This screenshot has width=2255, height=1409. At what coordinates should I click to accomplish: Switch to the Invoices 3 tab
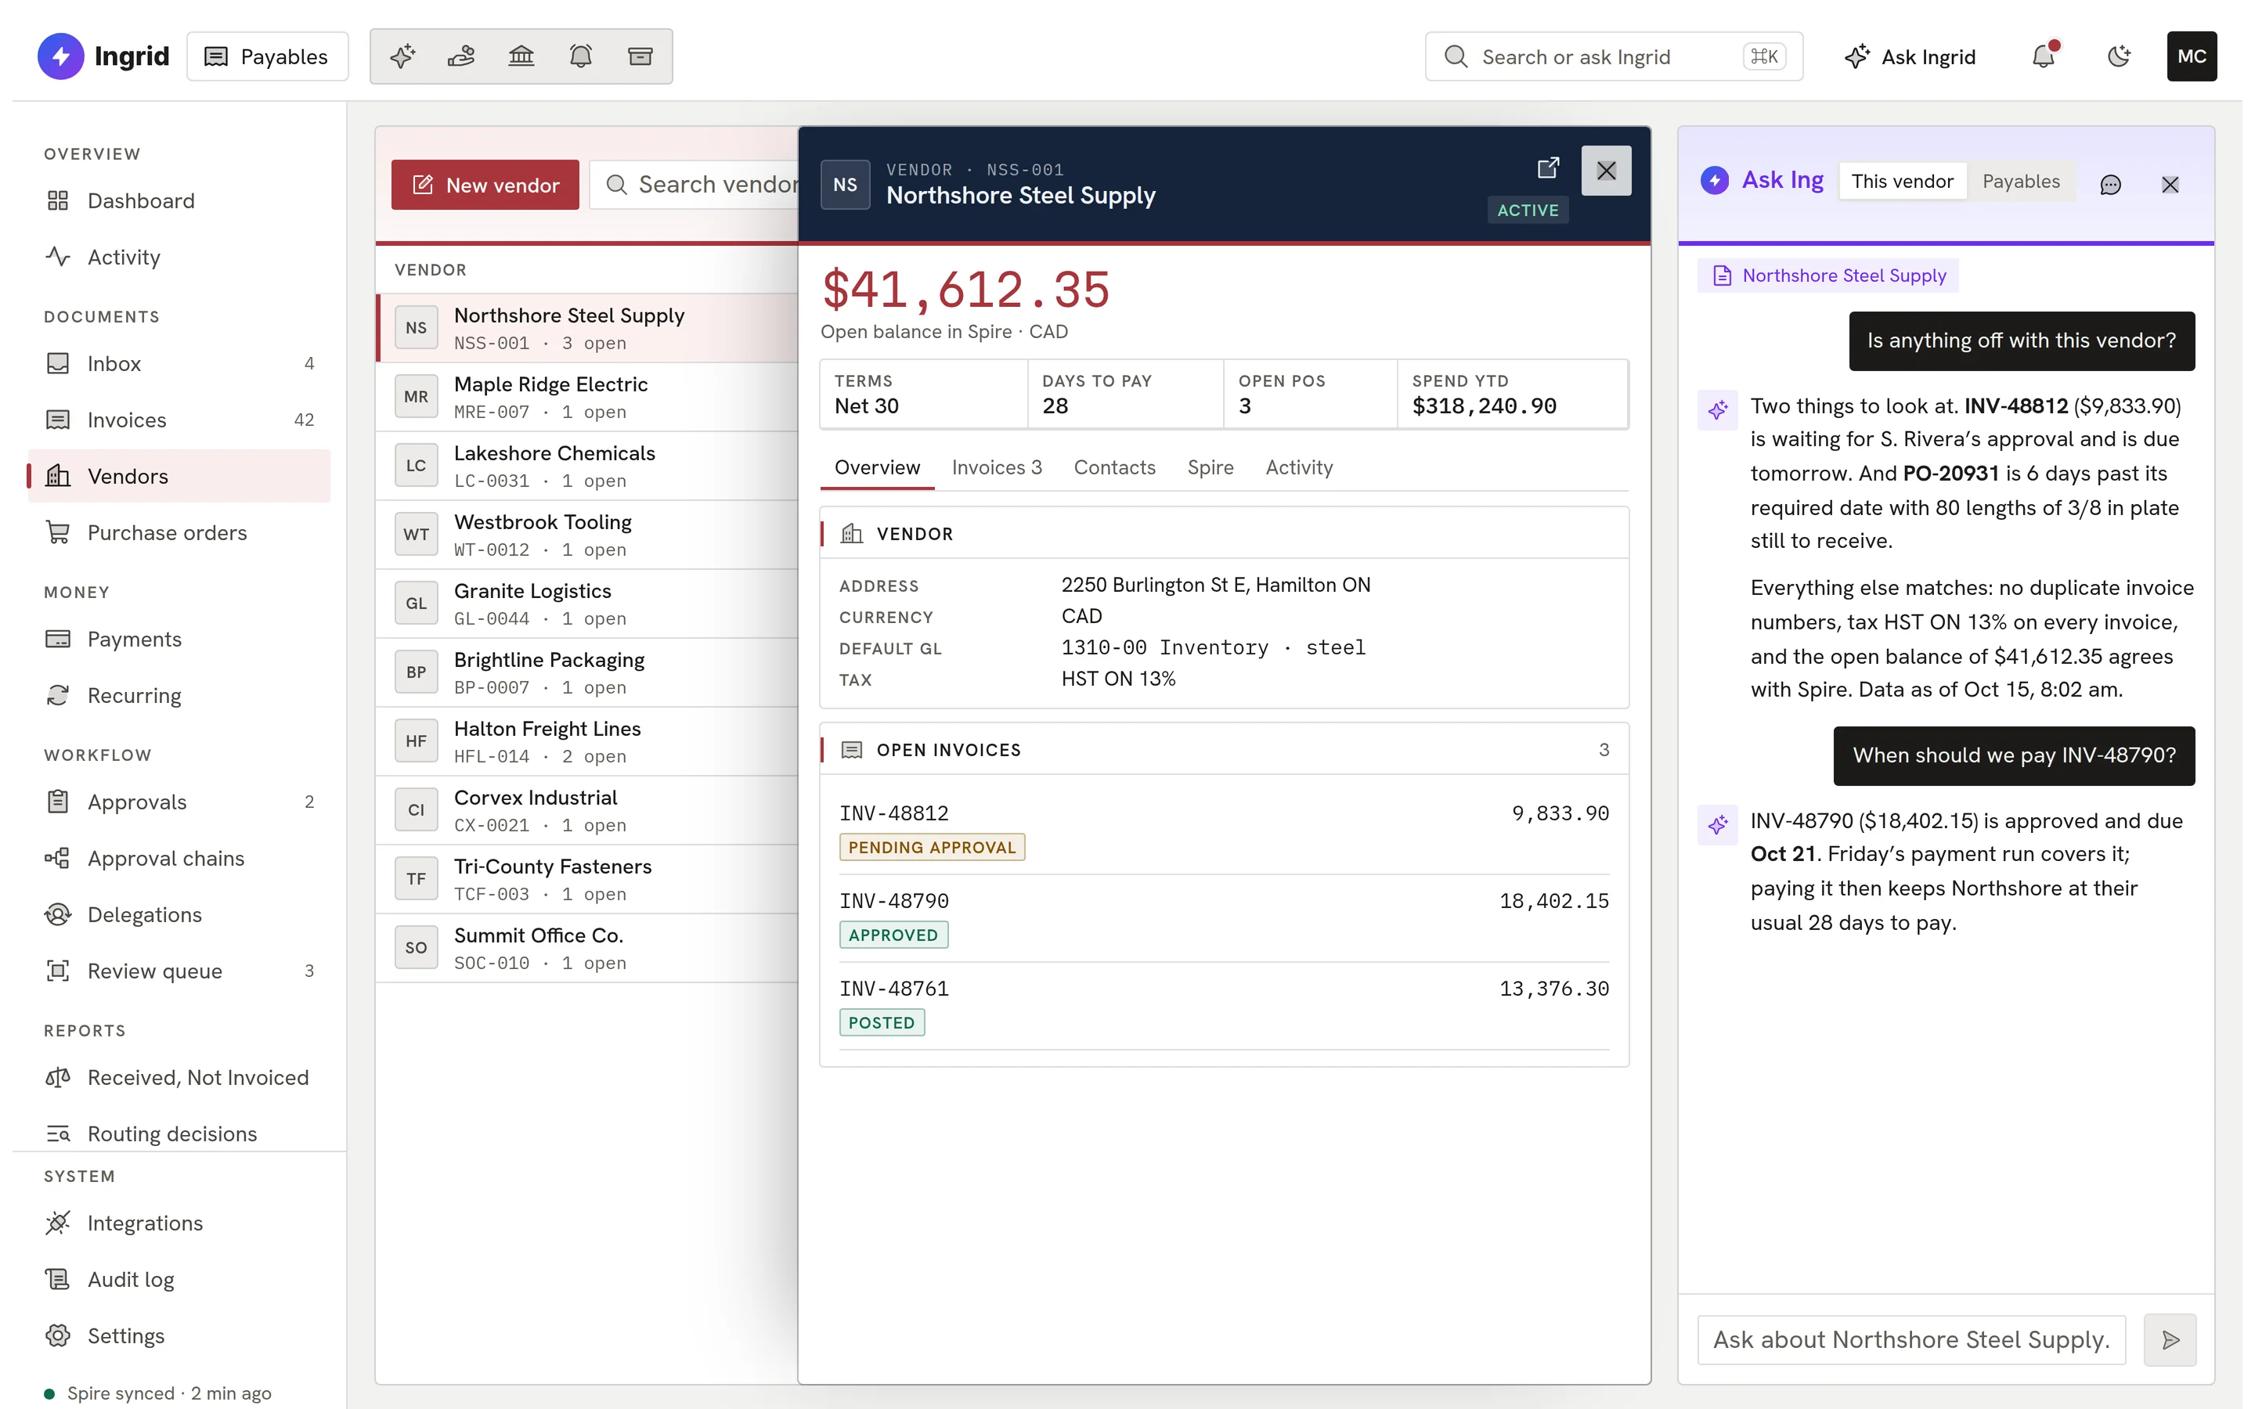coord(997,468)
